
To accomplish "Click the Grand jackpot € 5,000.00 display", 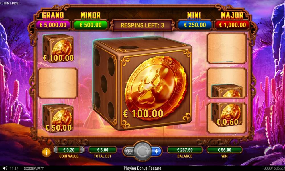I will tap(53, 25).
